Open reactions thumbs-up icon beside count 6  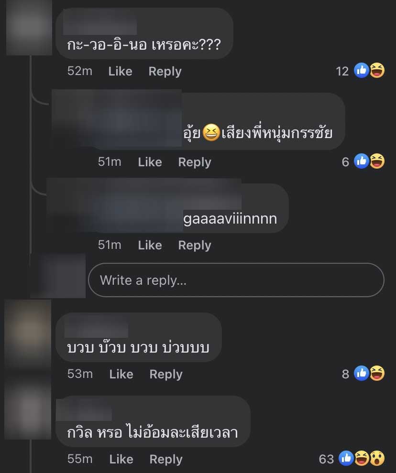362,161
